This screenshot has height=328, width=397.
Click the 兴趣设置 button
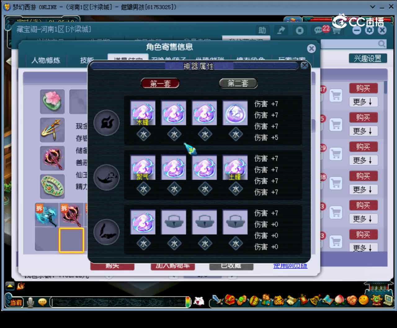368,58
